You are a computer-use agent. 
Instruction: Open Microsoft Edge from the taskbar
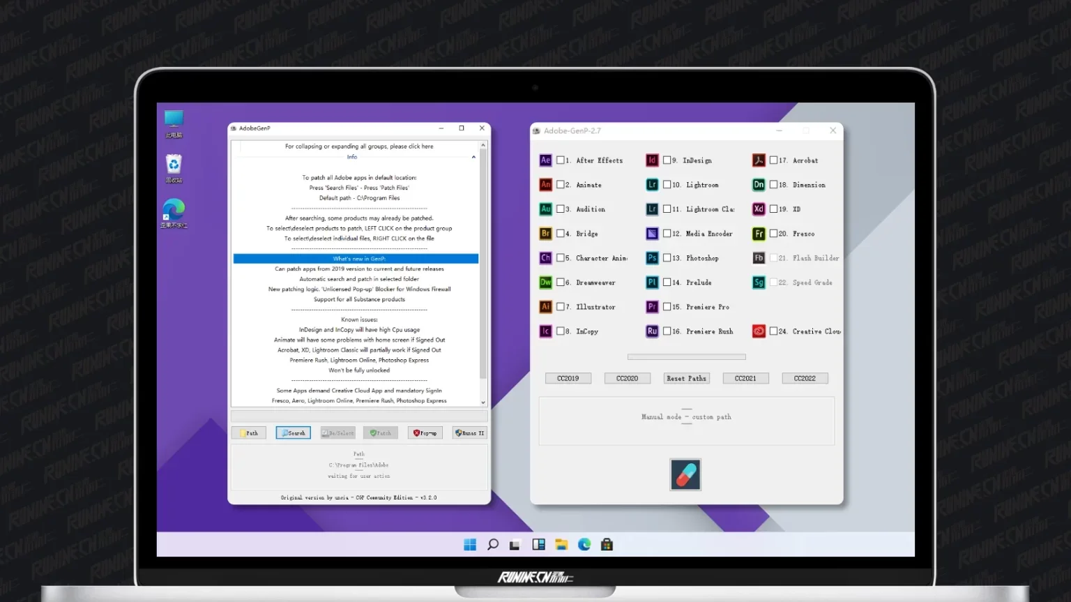(x=584, y=545)
